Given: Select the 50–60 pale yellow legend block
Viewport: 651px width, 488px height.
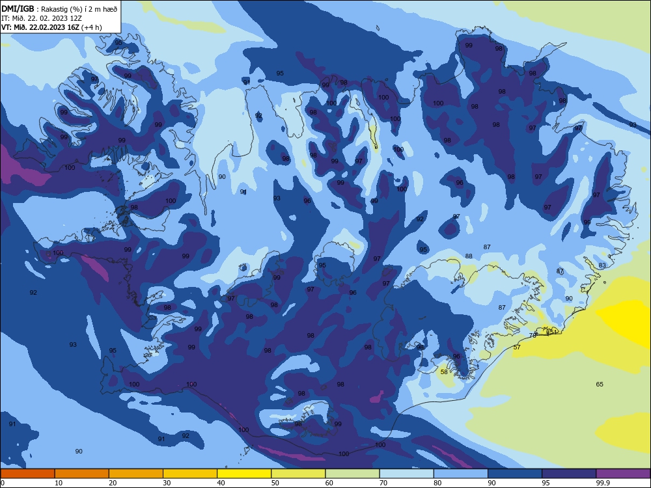Looking at the screenshot, I should (x=299, y=474).
